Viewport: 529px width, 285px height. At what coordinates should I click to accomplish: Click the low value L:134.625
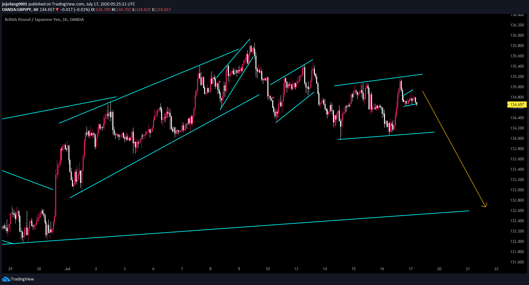tap(141, 10)
